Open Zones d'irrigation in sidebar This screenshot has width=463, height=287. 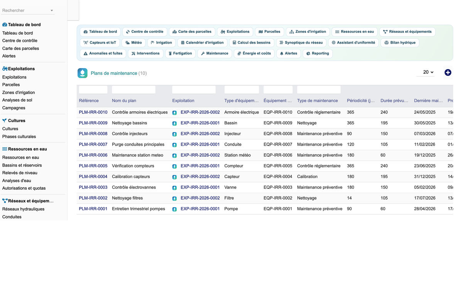point(19,93)
